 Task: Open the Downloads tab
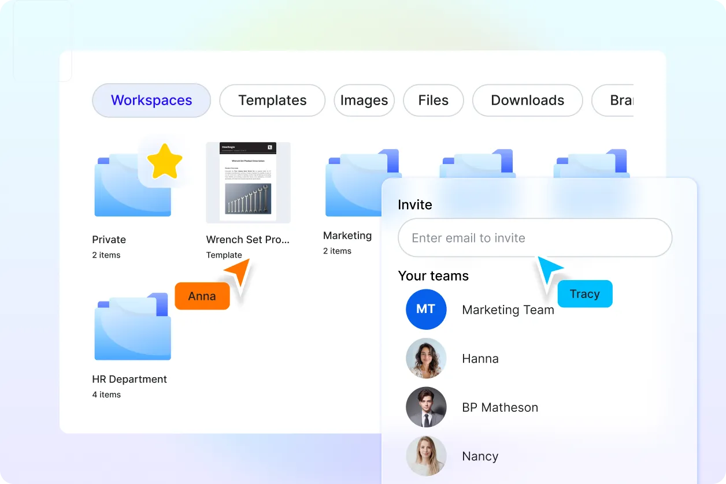point(527,100)
